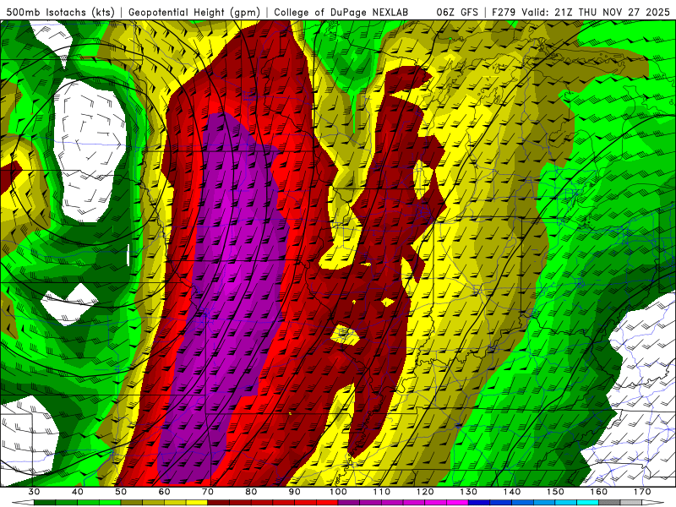Viewport: 676px width, 507px height.
Task: Click the '06Z GFS' model run label
Action: click(457, 12)
